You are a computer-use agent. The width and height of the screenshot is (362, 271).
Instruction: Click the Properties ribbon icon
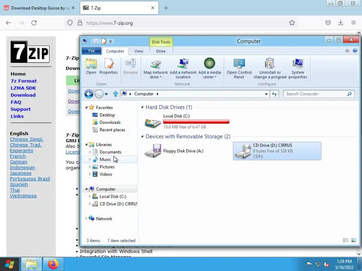point(109,66)
